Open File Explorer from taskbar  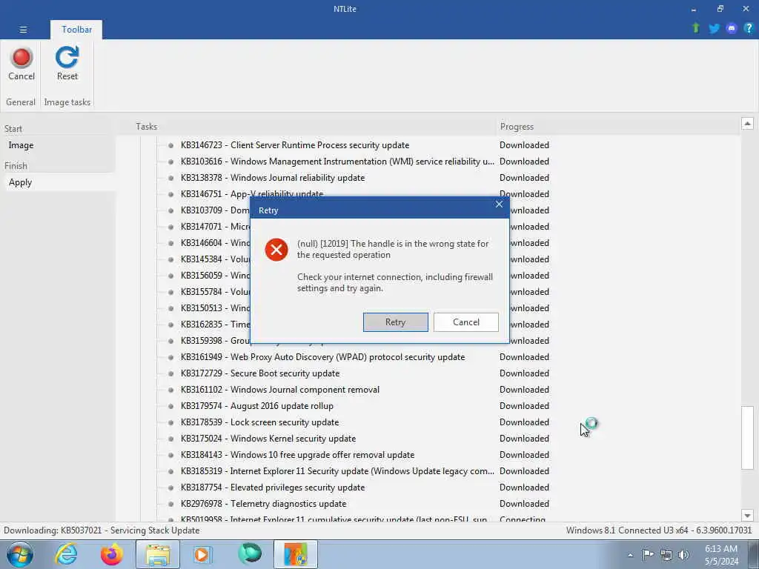pos(158,554)
